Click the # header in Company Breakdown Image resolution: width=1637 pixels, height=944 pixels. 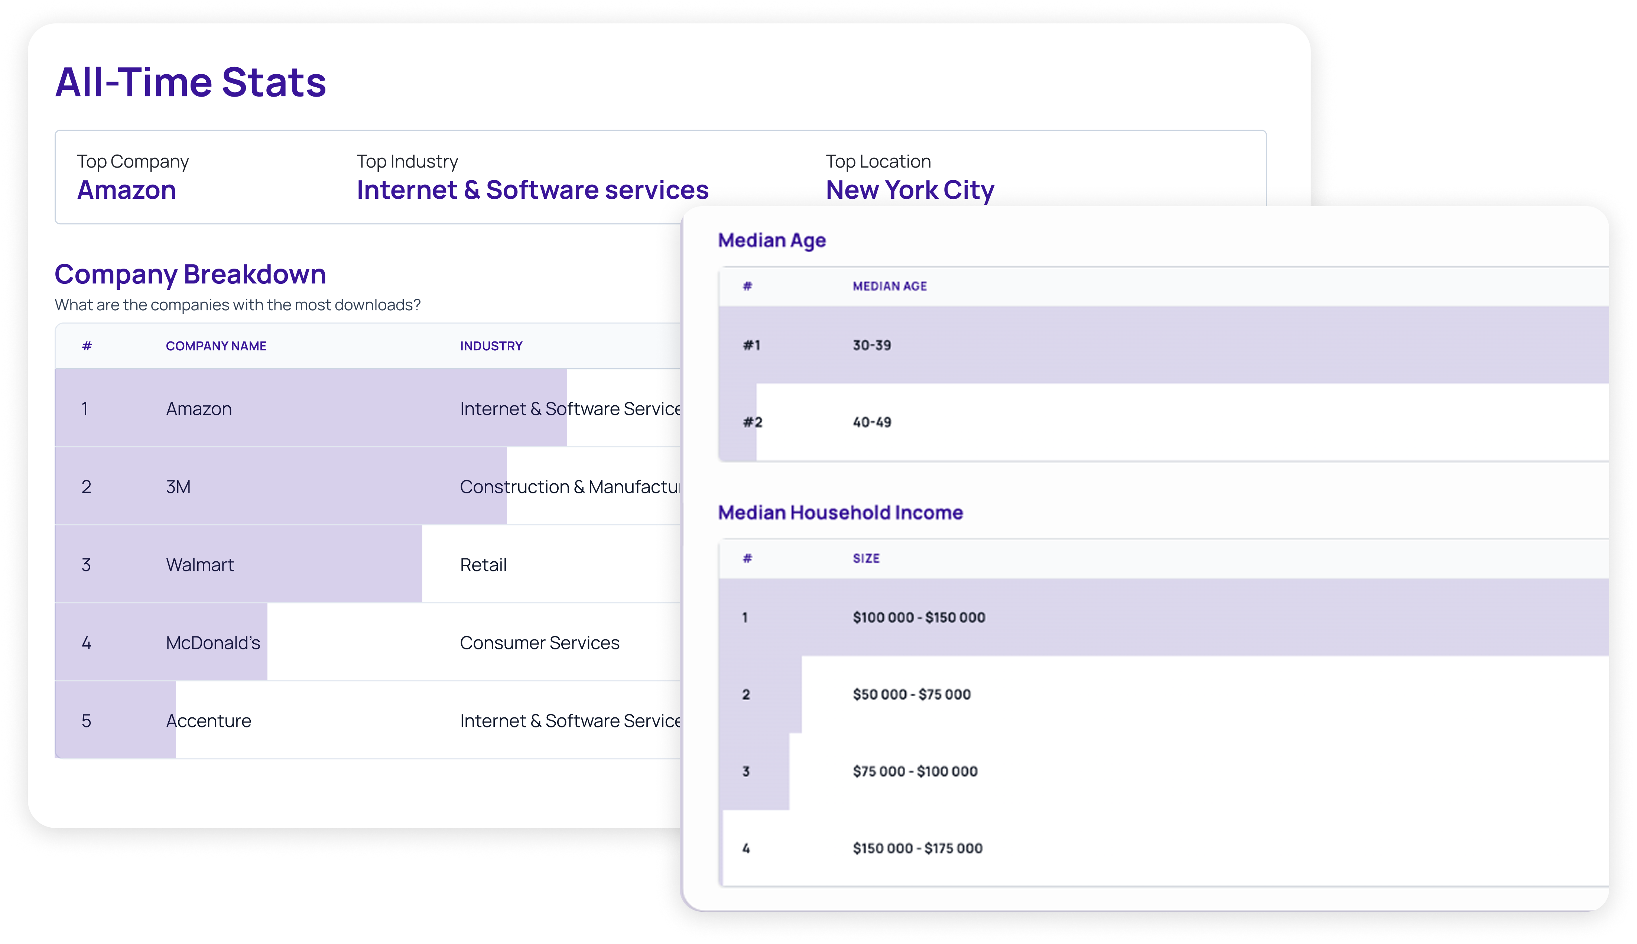[87, 346]
